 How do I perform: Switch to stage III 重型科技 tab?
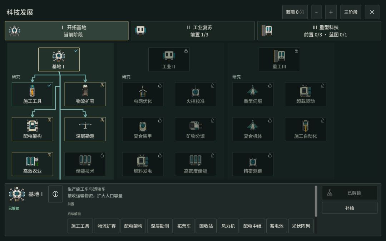point(319,31)
